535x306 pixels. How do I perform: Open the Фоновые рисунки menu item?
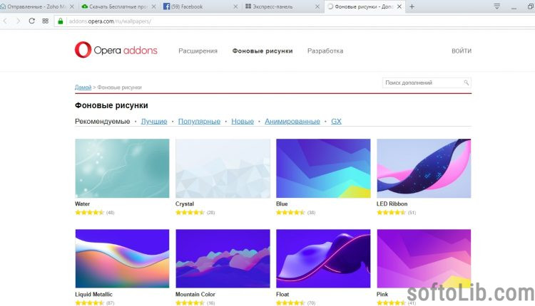(263, 51)
